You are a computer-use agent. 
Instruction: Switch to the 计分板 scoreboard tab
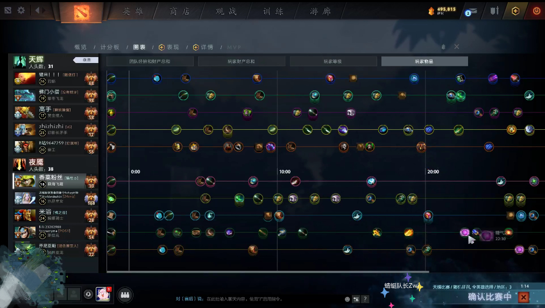click(x=110, y=47)
